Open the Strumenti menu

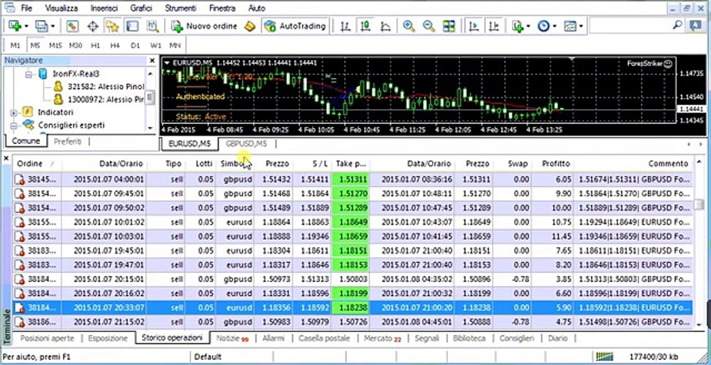point(181,8)
